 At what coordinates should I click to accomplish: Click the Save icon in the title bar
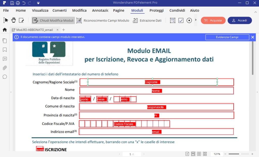[12, 3]
